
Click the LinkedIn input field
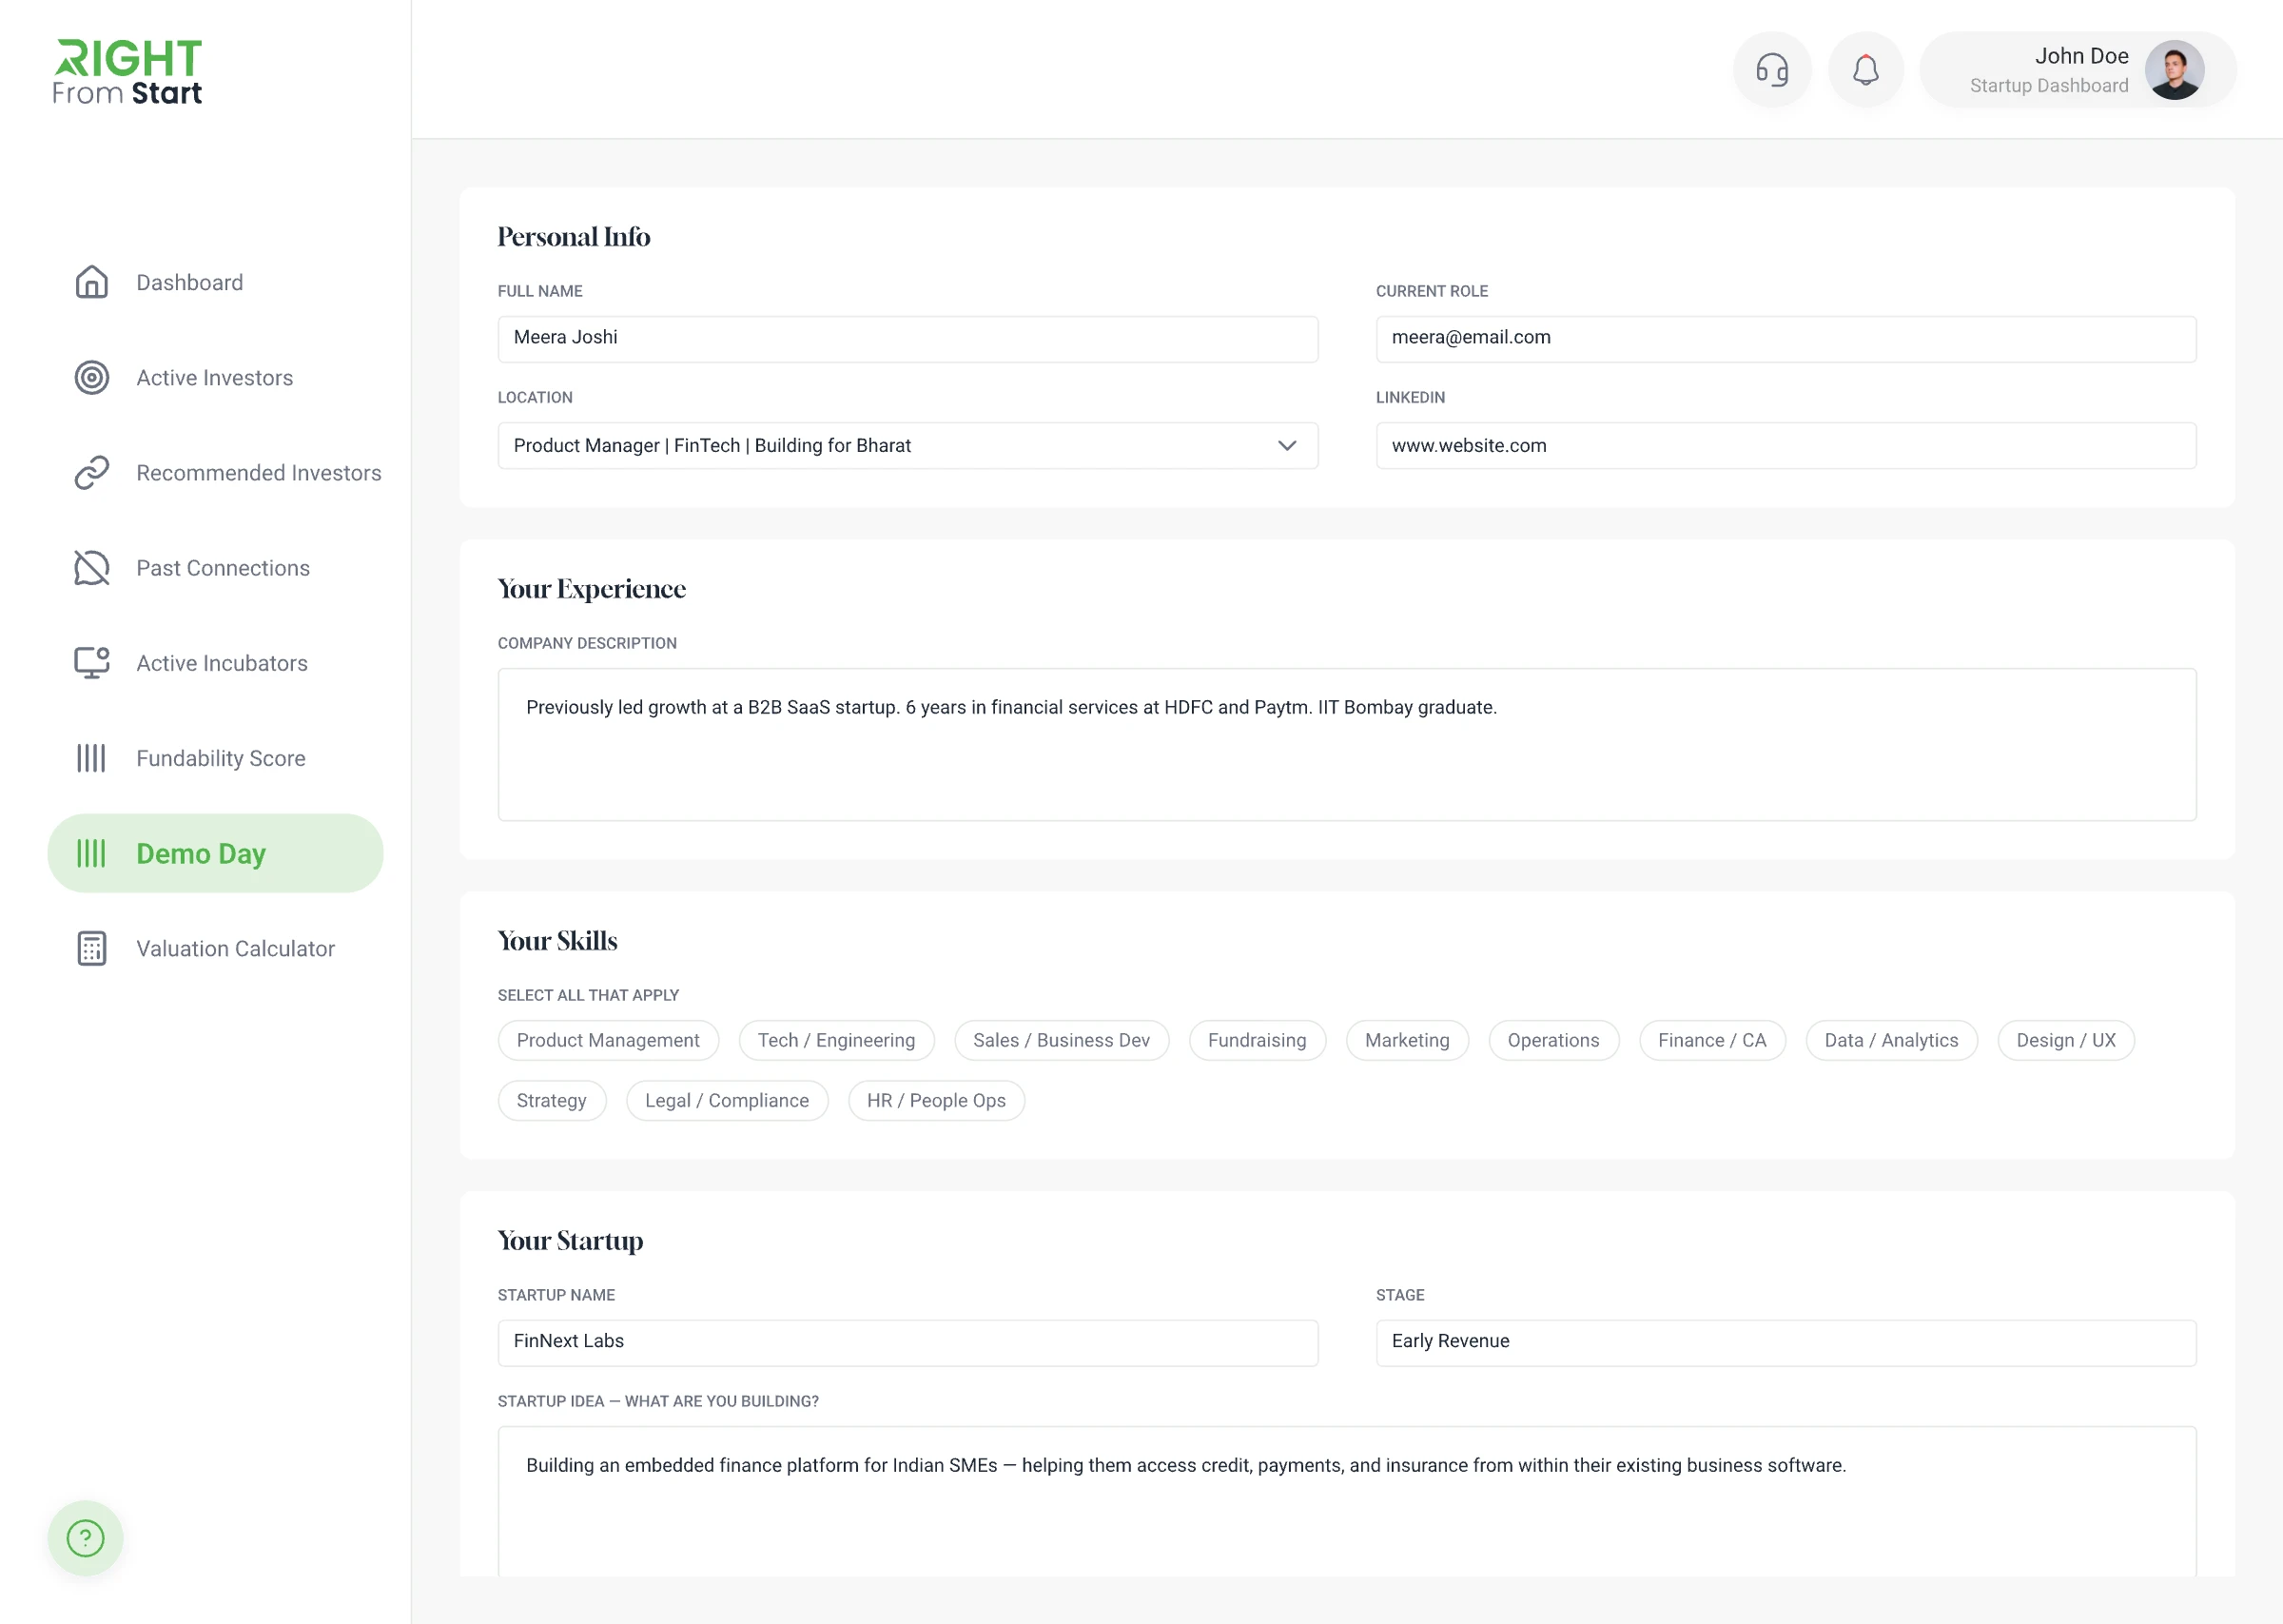(x=1786, y=445)
